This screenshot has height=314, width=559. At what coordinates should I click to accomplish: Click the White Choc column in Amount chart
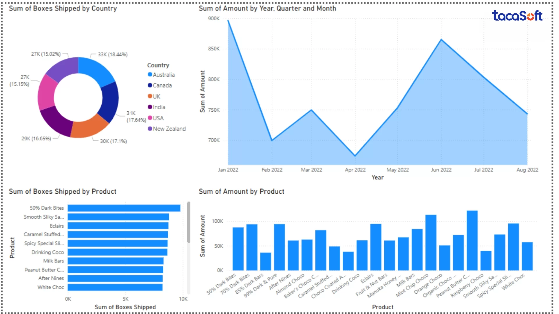pyautogui.click(x=527, y=256)
